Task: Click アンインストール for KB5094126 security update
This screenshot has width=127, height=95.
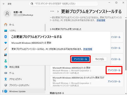Action: 114,81
